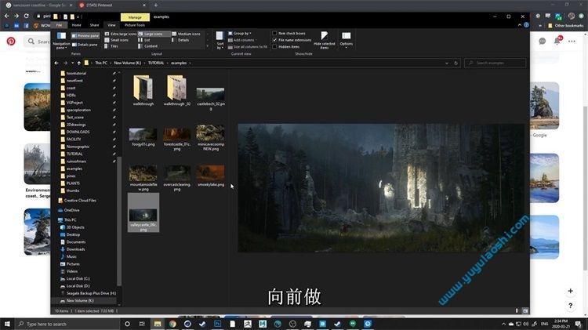Screen dimensions: 588x330
Task: Choose Tiles layout option
Action: [111, 46]
